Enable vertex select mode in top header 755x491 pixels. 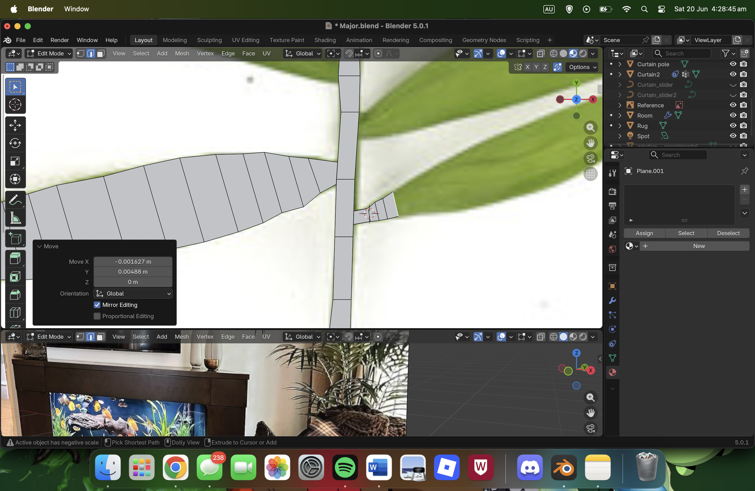pyautogui.click(x=81, y=54)
